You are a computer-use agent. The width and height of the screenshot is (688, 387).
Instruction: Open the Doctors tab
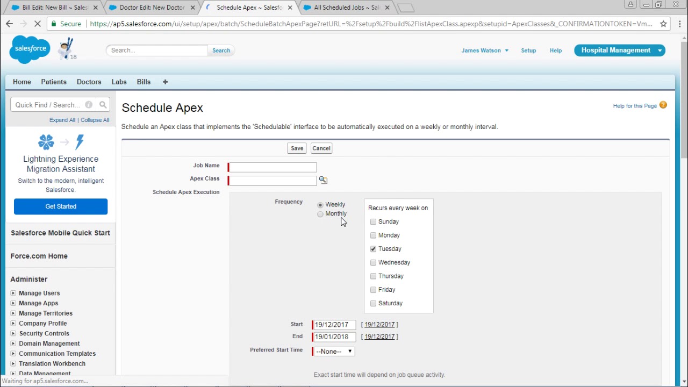point(89,82)
